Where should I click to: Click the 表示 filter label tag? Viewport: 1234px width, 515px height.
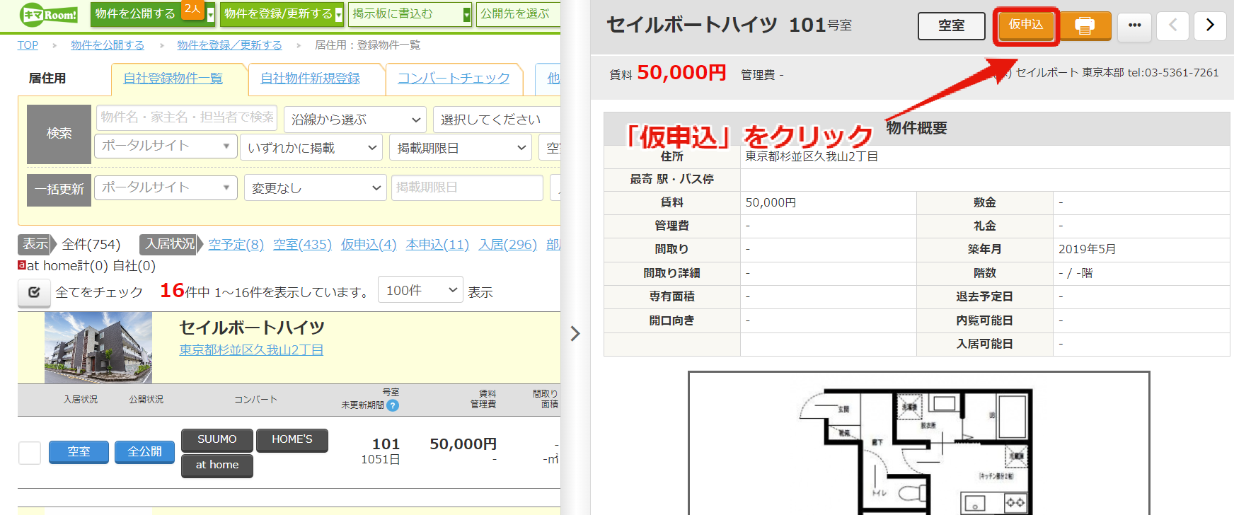click(x=35, y=244)
